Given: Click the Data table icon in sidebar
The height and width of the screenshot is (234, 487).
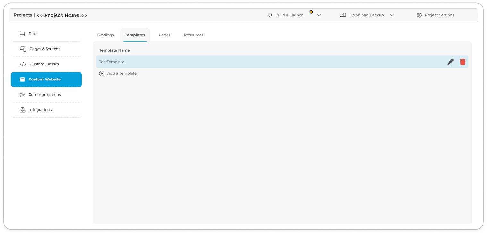Looking at the screenshot, I should click(x=22, y=34).
